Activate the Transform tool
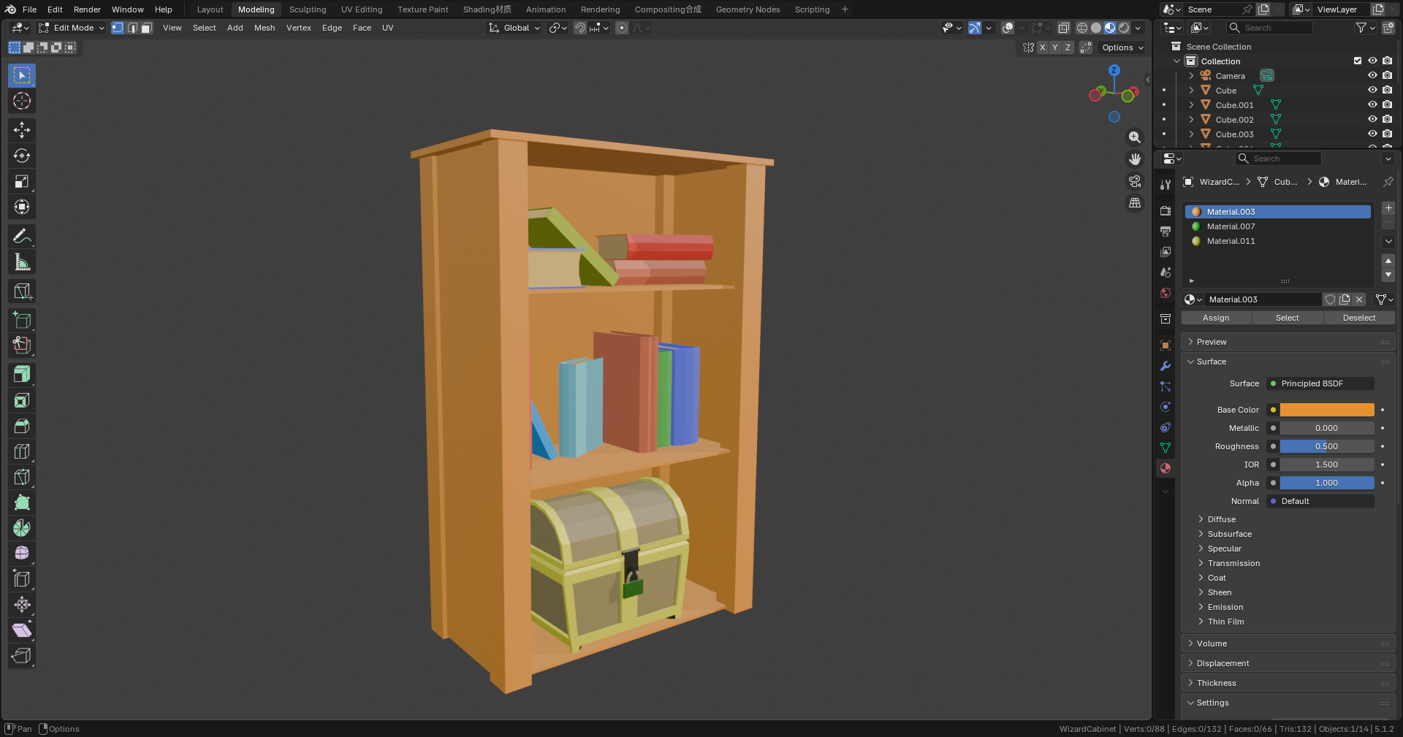This screenshot has width=1403, height=737. point(22,207)
